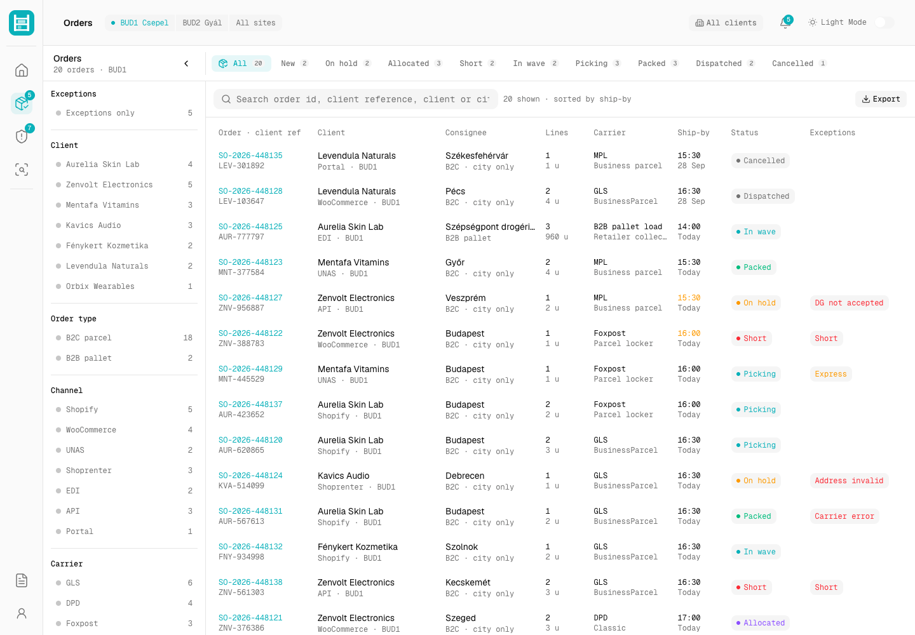The height and width of the screenshot is (635, 915).
Task: Filter client Aurelia Skin Lab
Action: coord(125,164)
